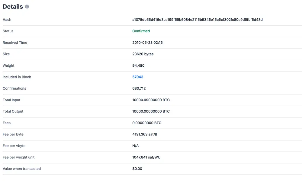This screenshot has height=181, width=302.
Task: Click the Received Time value 2010-05-23 02:16
Action: click(147, 43)
